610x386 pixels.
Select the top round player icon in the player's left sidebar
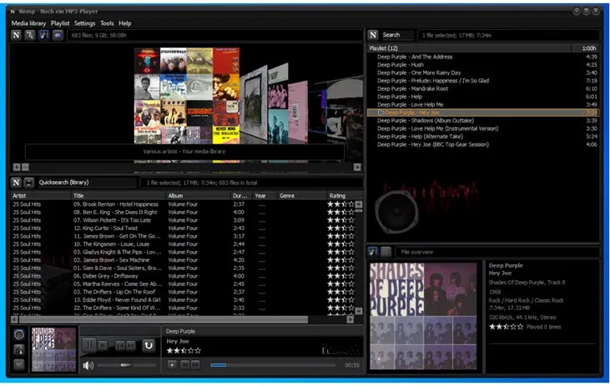pyautogui.click(x=18, y=334)
